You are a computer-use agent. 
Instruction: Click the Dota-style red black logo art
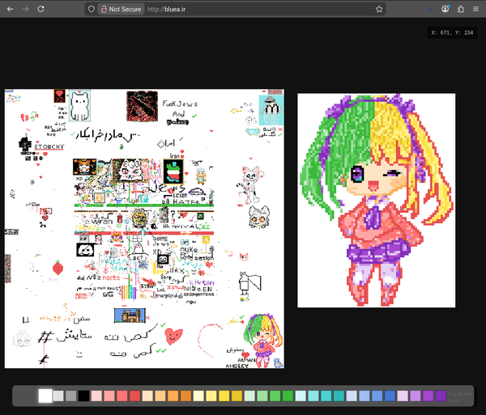click(x=142, y=106)
